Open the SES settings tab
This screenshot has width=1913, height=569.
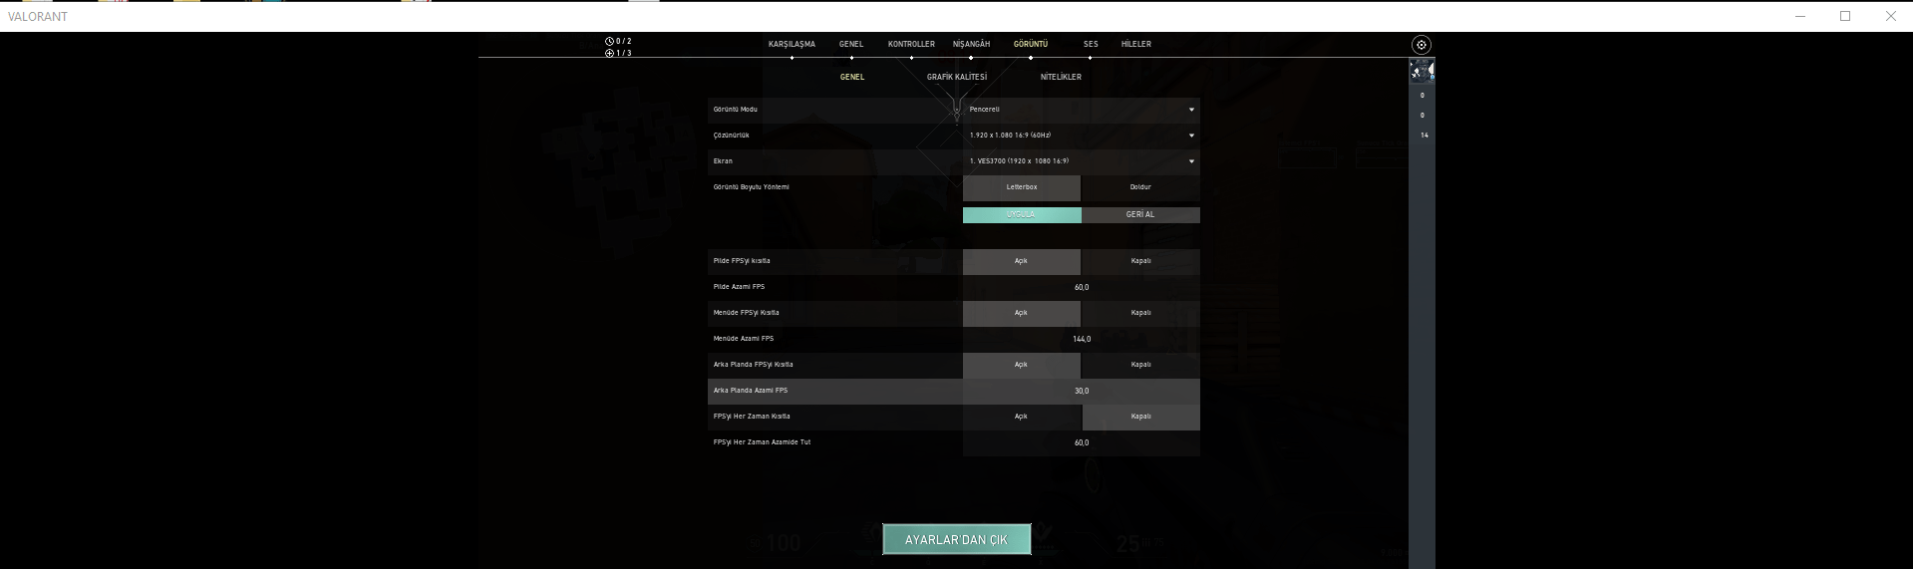point(1091,44)
